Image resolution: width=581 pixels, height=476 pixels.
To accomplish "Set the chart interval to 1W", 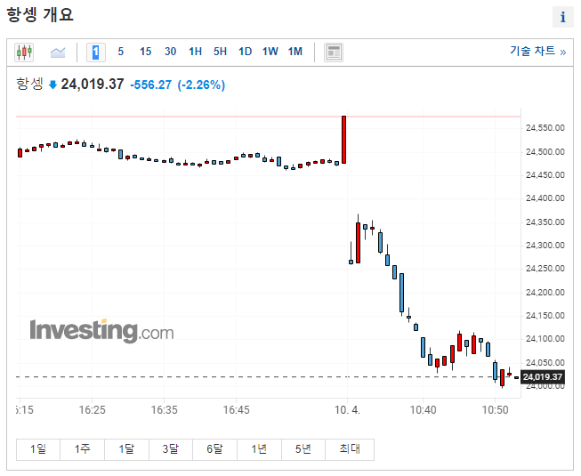I will [270, 52].
